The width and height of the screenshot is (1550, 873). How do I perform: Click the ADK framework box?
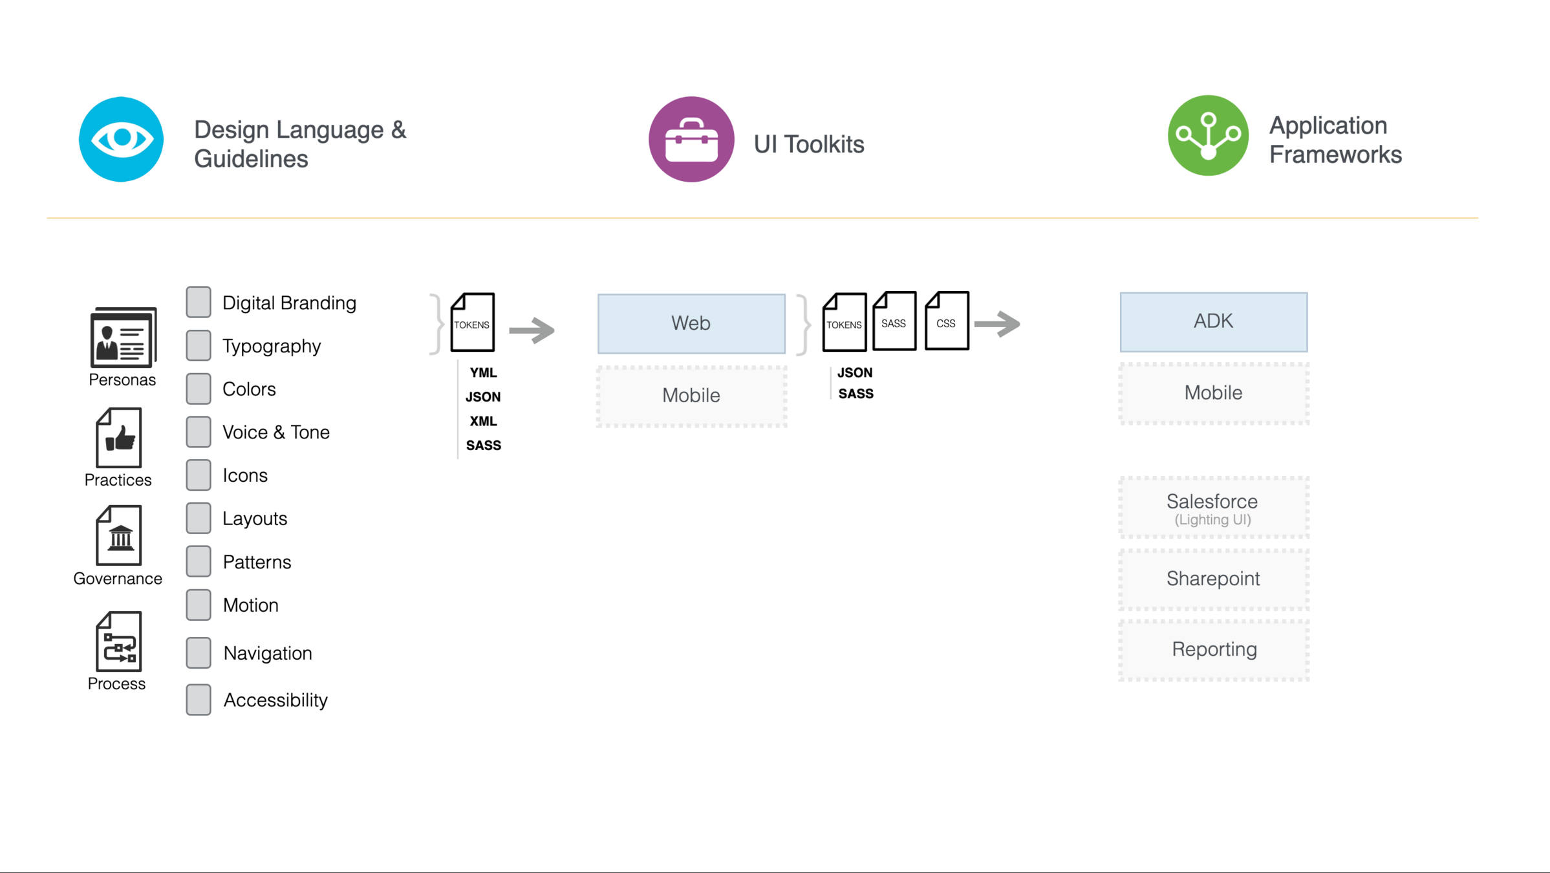tap(1213, 321)
